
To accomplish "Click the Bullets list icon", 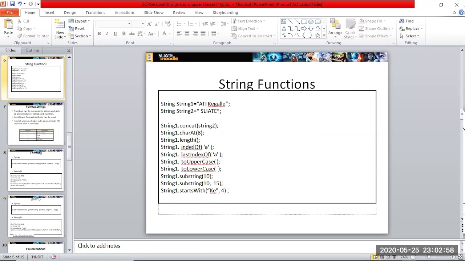I will pyautogui.click(x=179, y=24).
